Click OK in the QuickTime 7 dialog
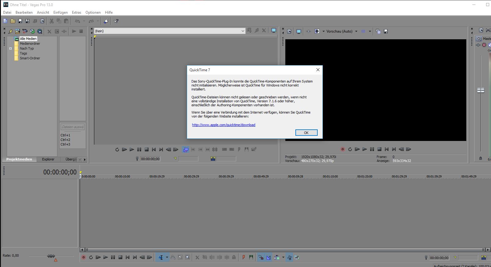The width and height of the screenshot is (491, 267). pyautogui.click(x=306, y=132)
